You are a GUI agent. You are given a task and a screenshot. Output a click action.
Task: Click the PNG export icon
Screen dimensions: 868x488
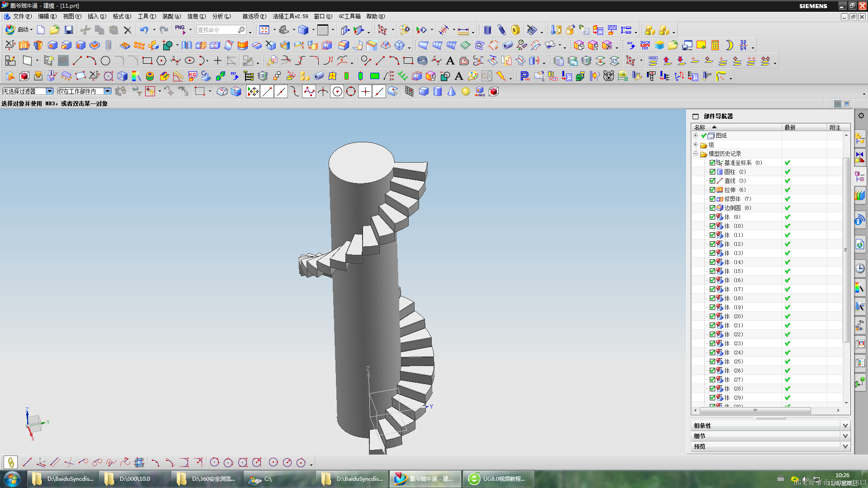pyautogui.click(x=180, y=30)
